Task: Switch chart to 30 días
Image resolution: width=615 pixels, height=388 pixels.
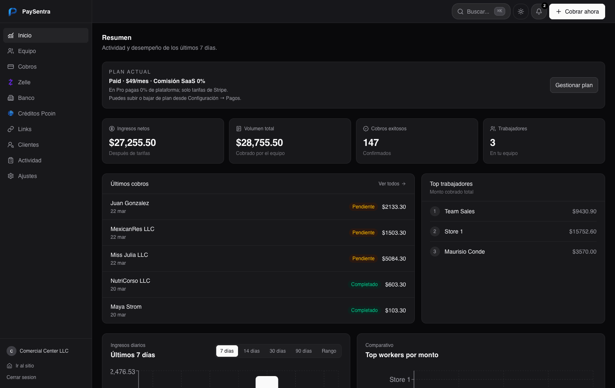Action: click(x=277, y=351)
